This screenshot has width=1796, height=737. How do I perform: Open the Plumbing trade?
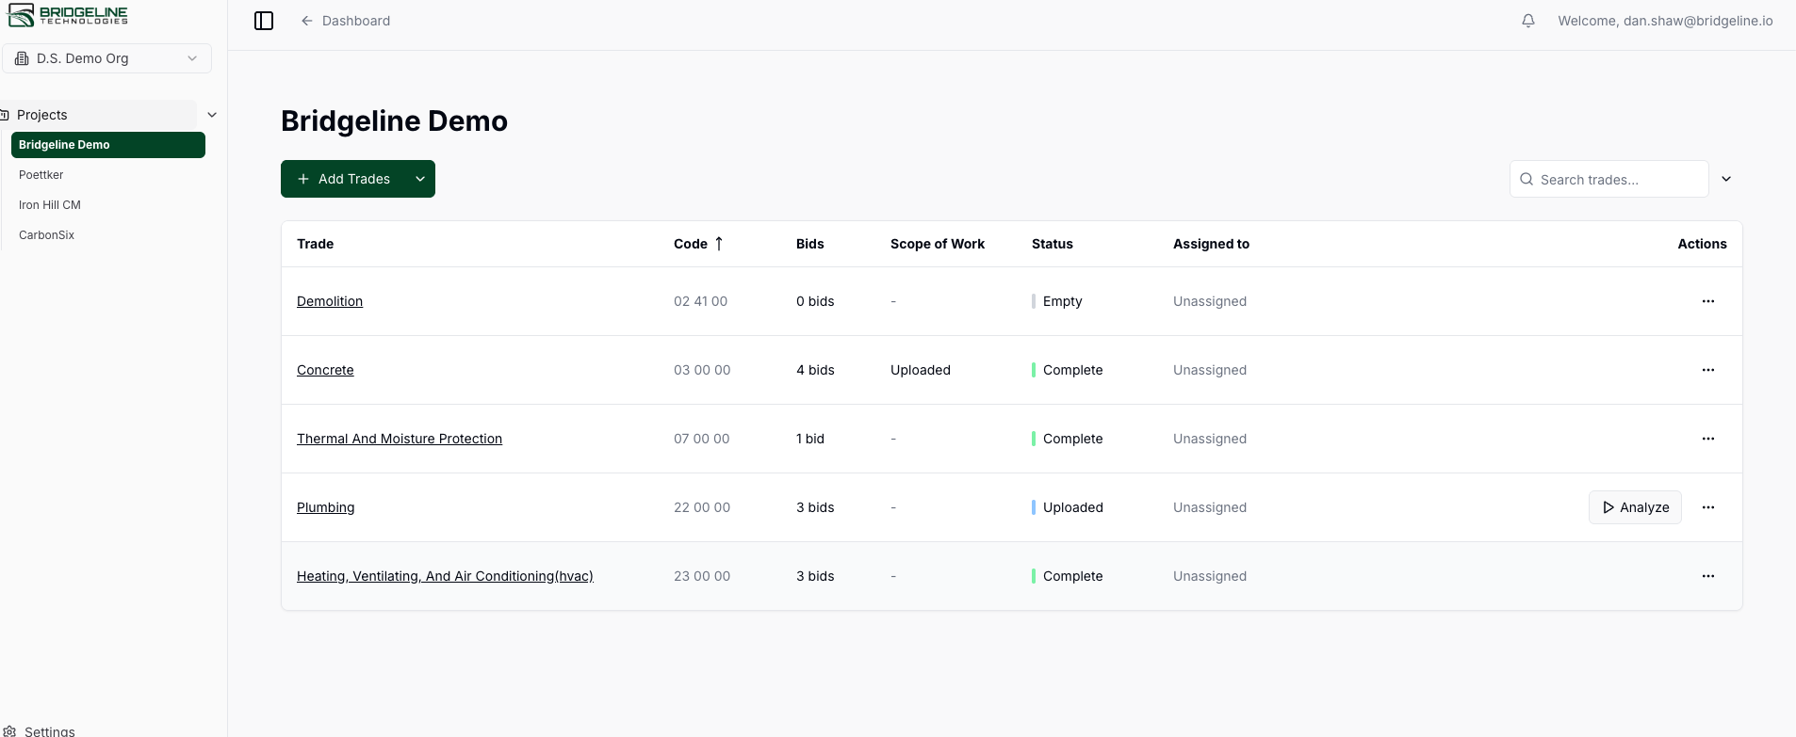pos(326,507)
